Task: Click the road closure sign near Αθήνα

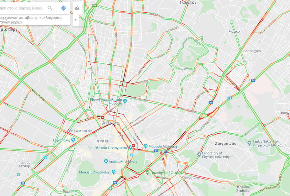Action: [x=102, y=117]
